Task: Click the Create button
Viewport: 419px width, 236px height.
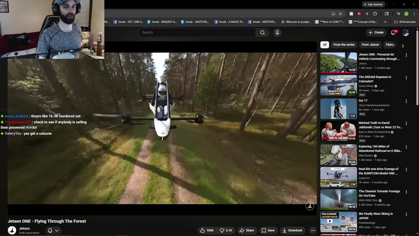Action: 376,32
